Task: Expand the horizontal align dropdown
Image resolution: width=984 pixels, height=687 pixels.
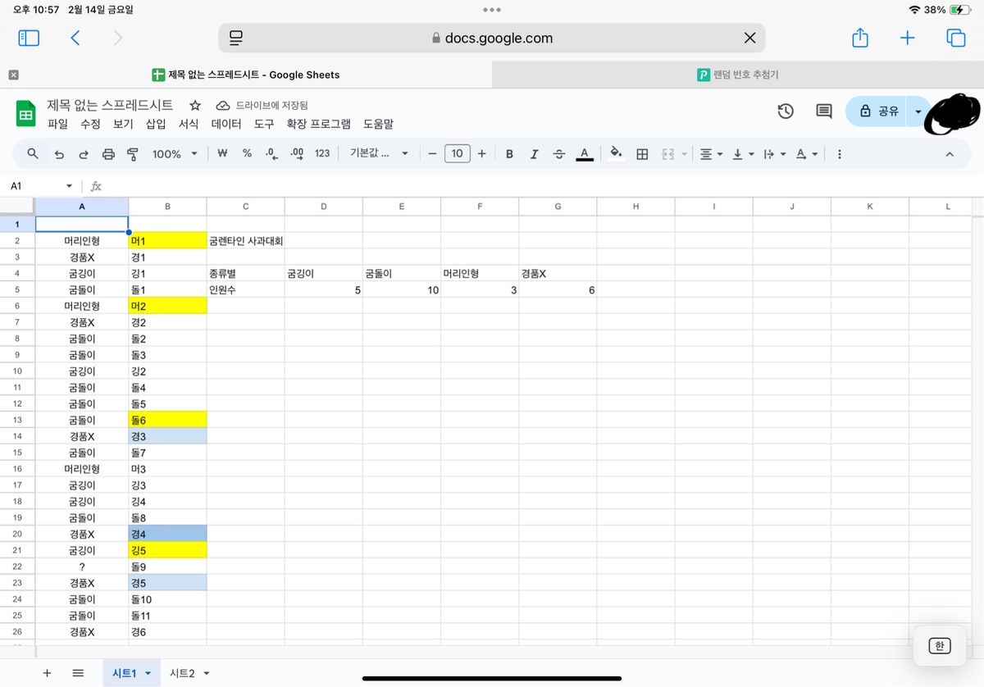Action: click(x=711, y=154)
